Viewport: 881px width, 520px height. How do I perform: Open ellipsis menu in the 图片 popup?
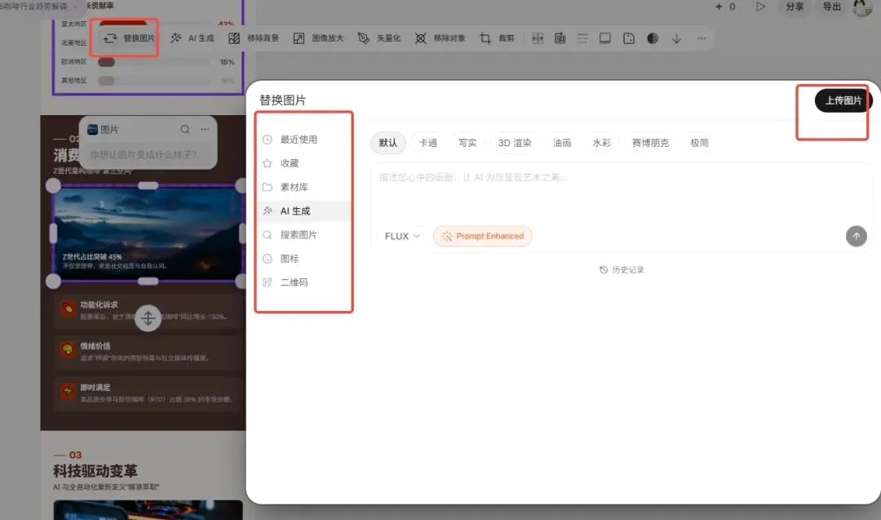tap(205, 129)
